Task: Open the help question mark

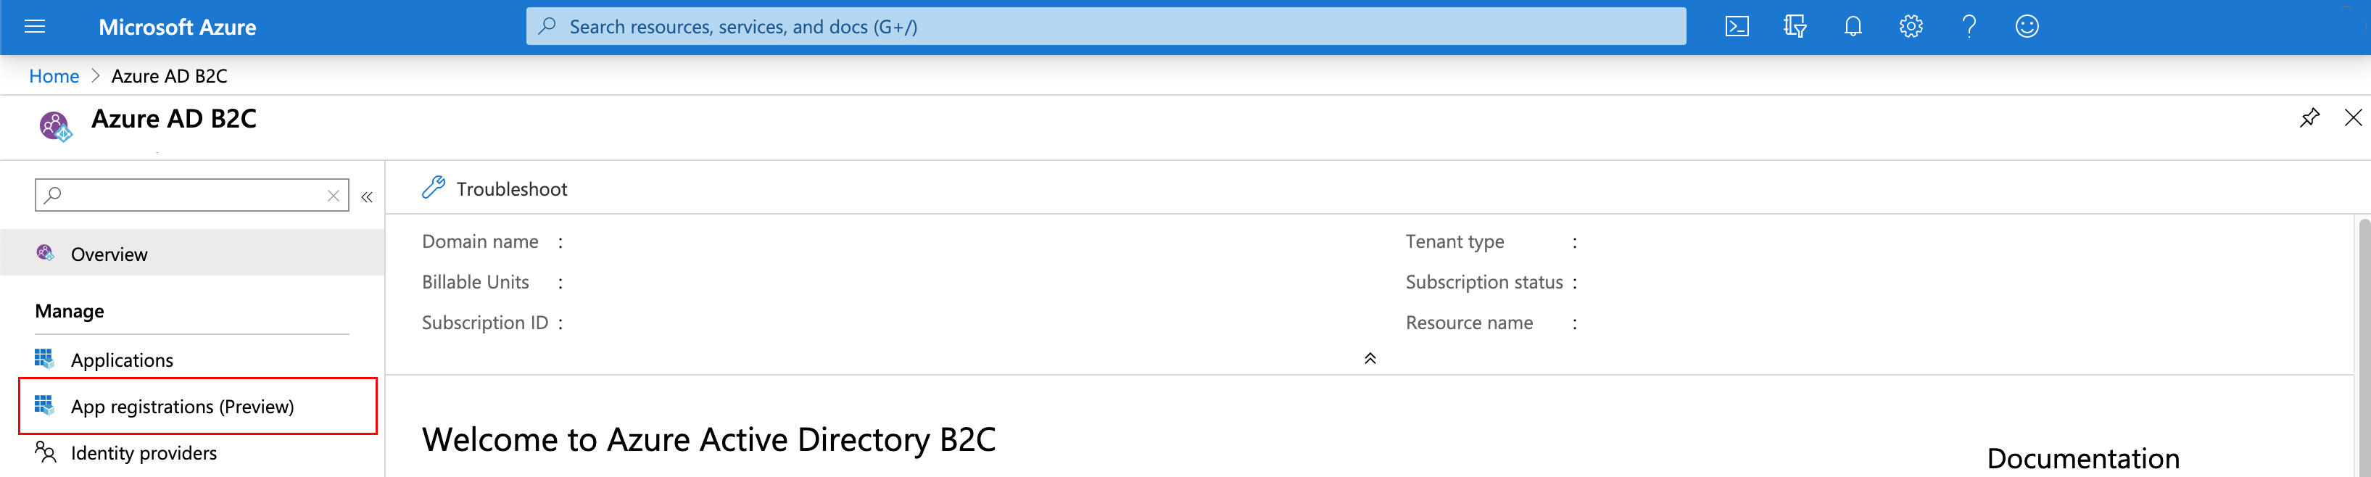Action: pyautogui.click(x=1969, y=27)
